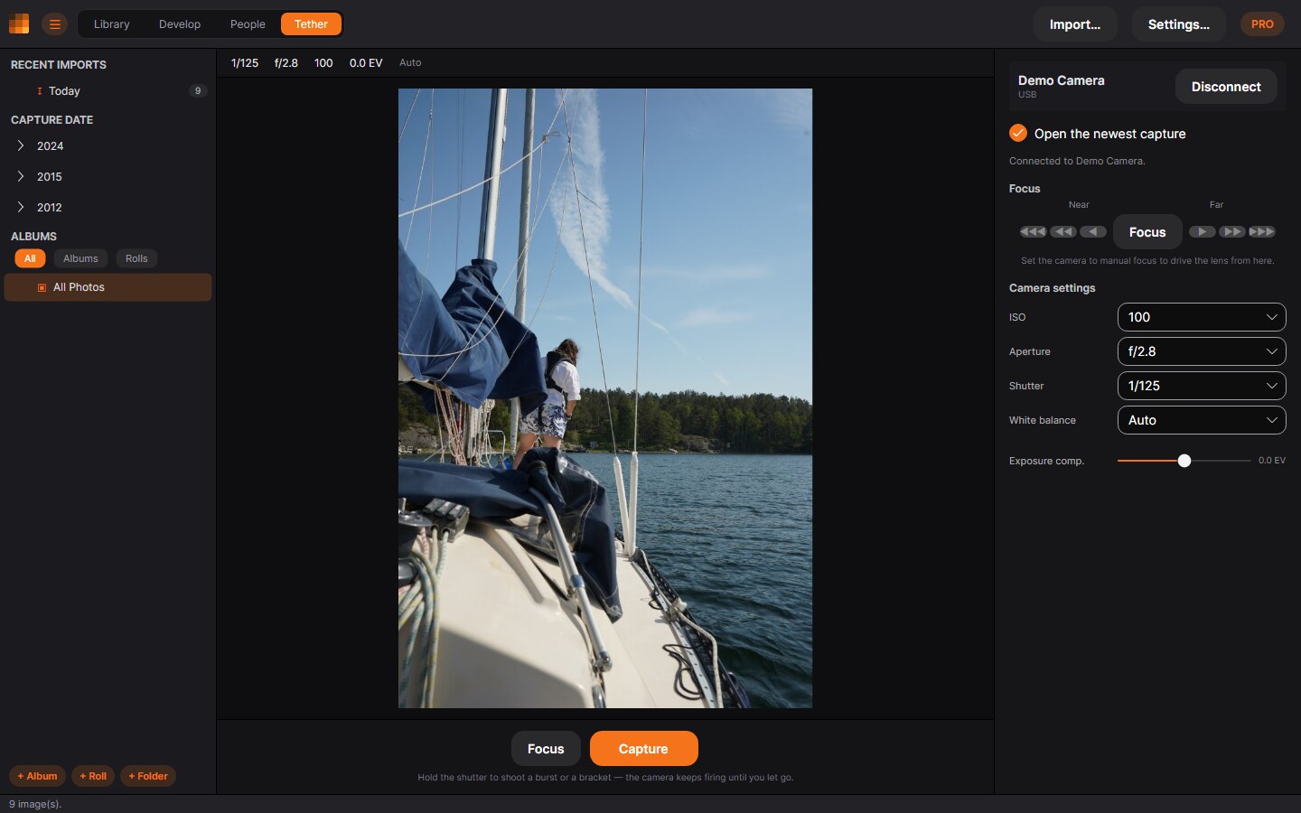The image size is (1301, 813).
Task: Toggle Open the newest capture checkbox
Action: [x=1018, y=133]
